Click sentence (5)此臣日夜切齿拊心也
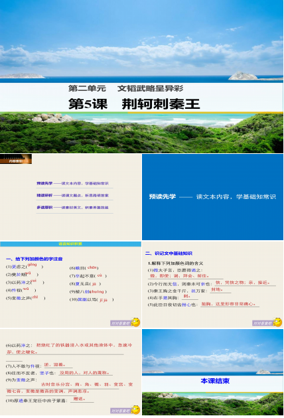The width and height of the screenshot is (284, 418). [x=173, y=305]
